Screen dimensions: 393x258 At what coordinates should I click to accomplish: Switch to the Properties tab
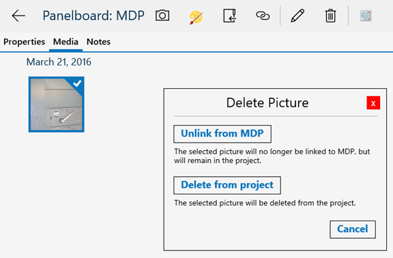(24, 42)
